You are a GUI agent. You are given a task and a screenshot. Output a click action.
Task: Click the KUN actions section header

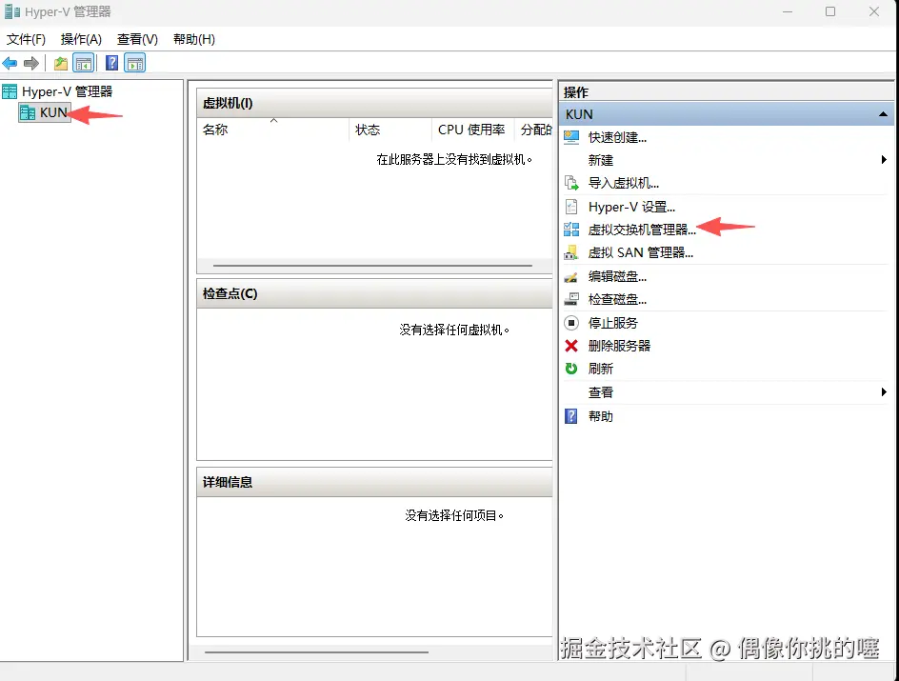point(727,114)
